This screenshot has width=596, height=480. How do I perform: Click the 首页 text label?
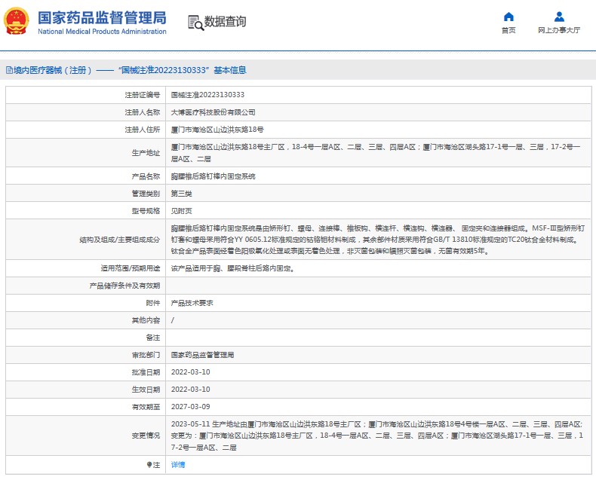[x=508, y=30]
